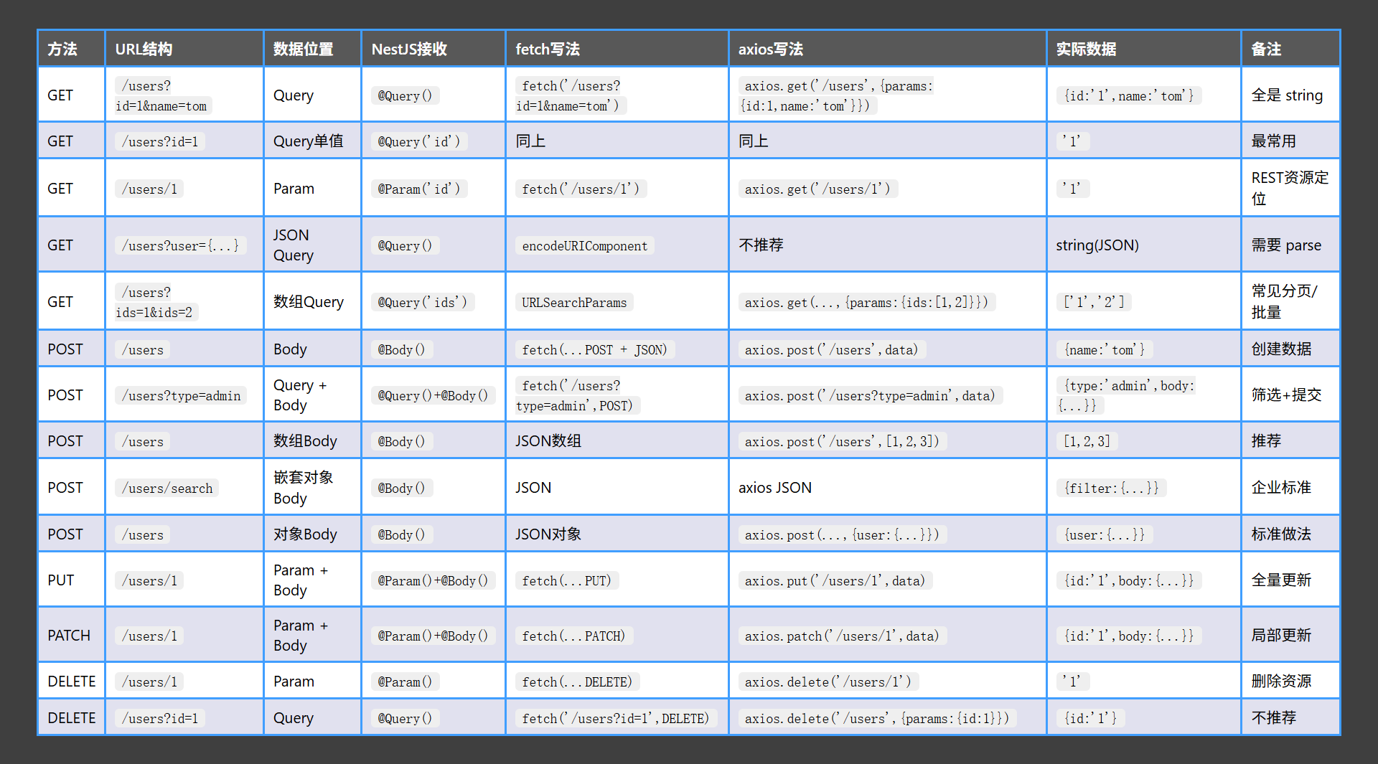1378x764 pixels.
Task: Click the fetch(...PUT) cell
Action: pos(617,580)
